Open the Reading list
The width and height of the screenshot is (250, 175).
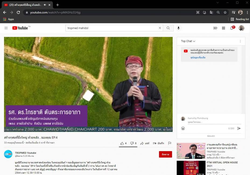point(240,19)
